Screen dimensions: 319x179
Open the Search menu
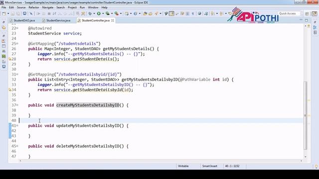point(60,7)
